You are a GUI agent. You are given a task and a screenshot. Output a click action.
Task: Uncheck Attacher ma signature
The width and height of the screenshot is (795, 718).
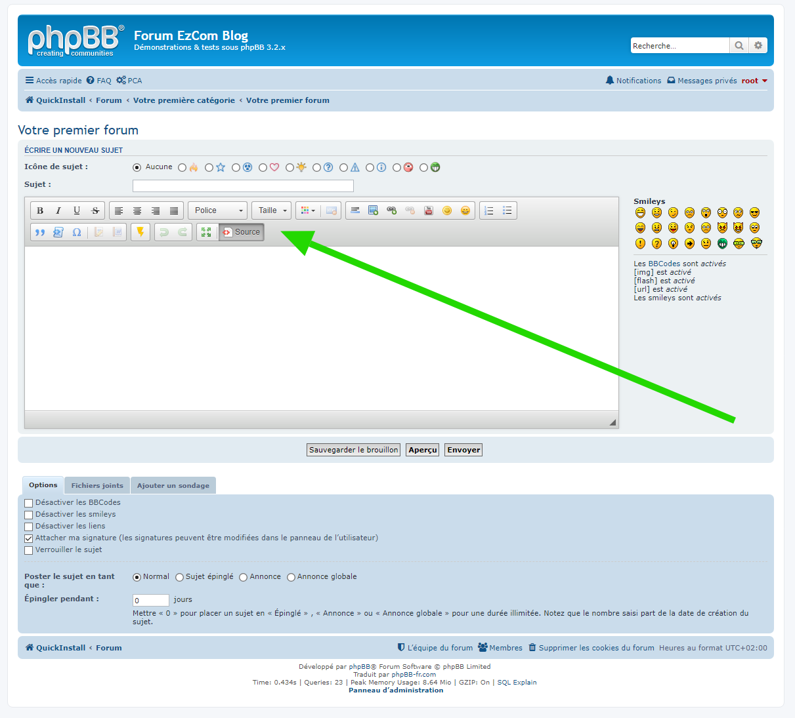click(29, 538)
